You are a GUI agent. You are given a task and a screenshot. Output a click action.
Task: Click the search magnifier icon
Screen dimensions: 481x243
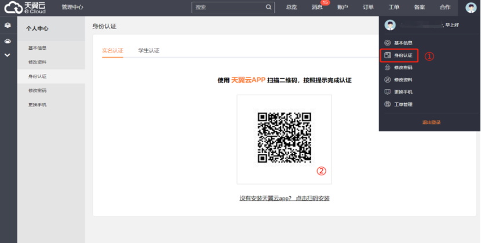coord(269,8)
